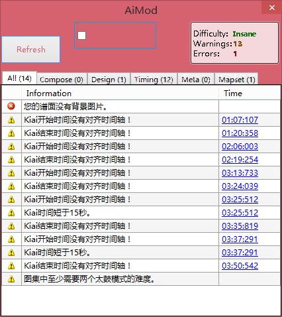Tick the unlabeled checkbox beside Refresh
Image resolution: width=282 pixels, height=317 pixels.
[82, 35]
